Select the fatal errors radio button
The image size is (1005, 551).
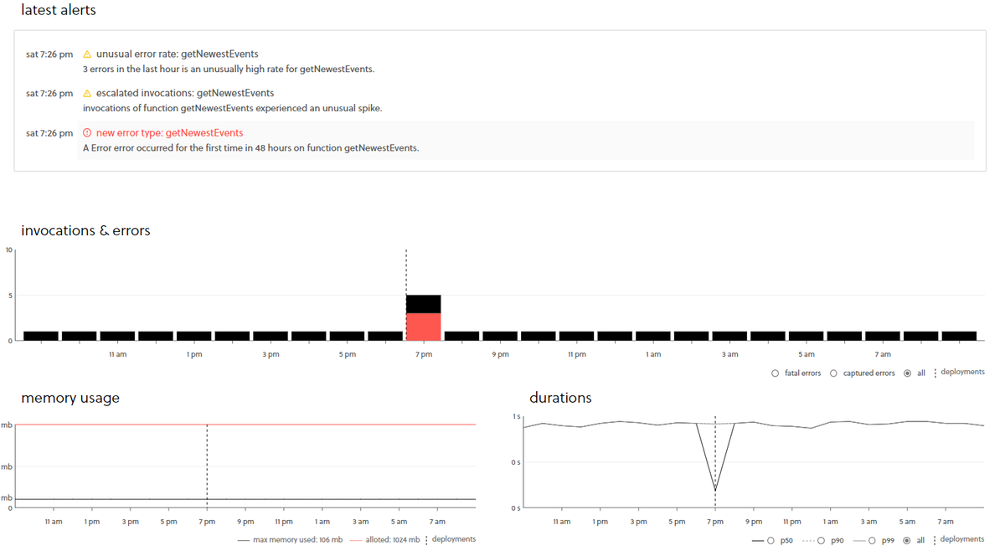pyautogui.click(x=775, y=373)
